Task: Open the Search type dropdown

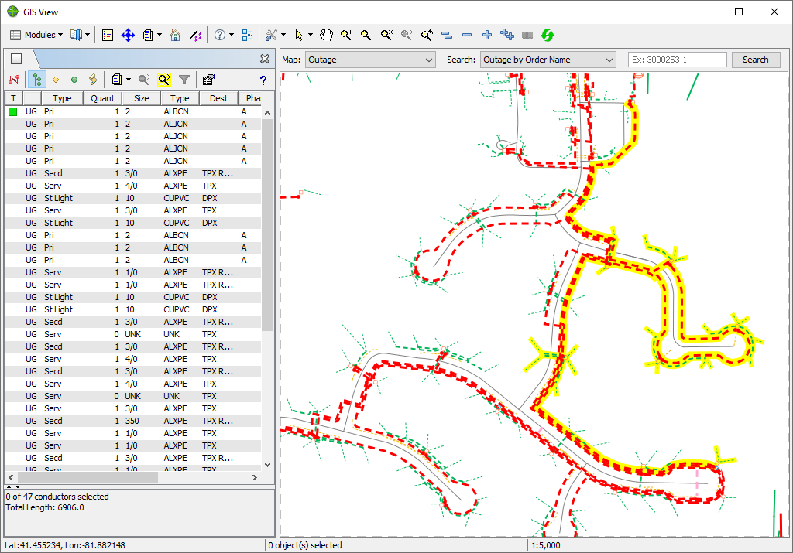Action: 548,60
